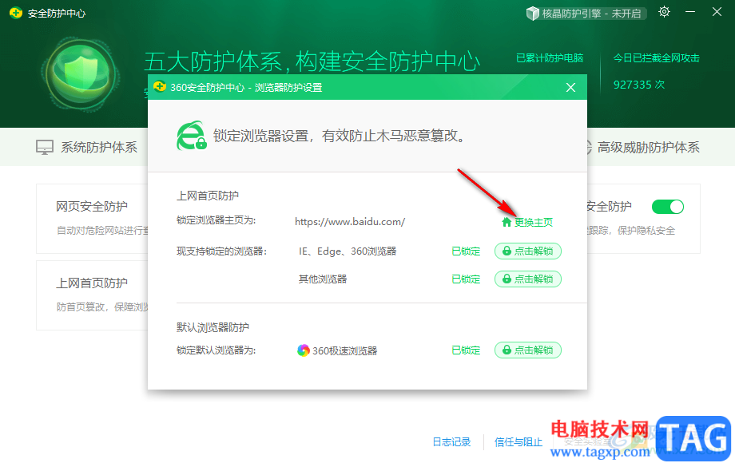The image size is (735, 463).
Task: Open 信任与阻止 link
Action: [x=518, y=442]
